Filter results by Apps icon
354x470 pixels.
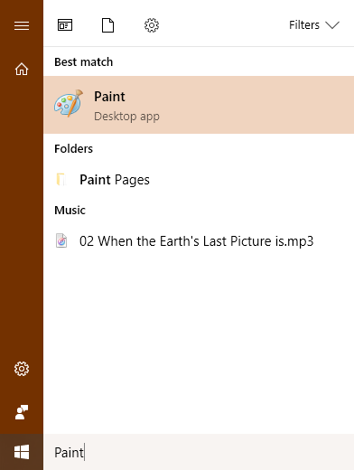point(65,25)
